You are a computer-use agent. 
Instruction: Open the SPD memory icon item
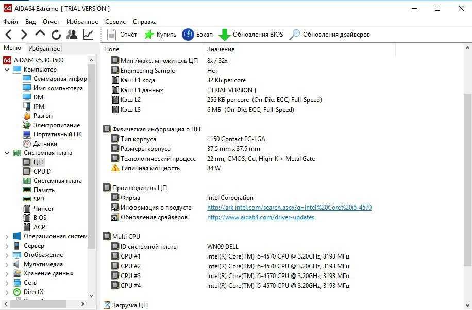[x=27, y=199]
